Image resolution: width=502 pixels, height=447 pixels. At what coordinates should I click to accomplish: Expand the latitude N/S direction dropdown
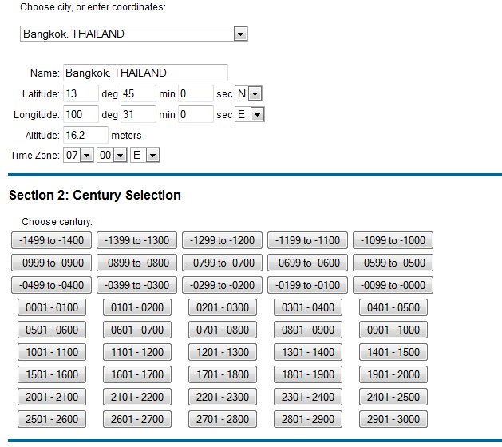(x=249, y=94)
